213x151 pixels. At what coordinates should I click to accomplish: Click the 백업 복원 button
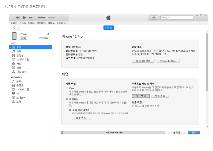click(160, 96)
